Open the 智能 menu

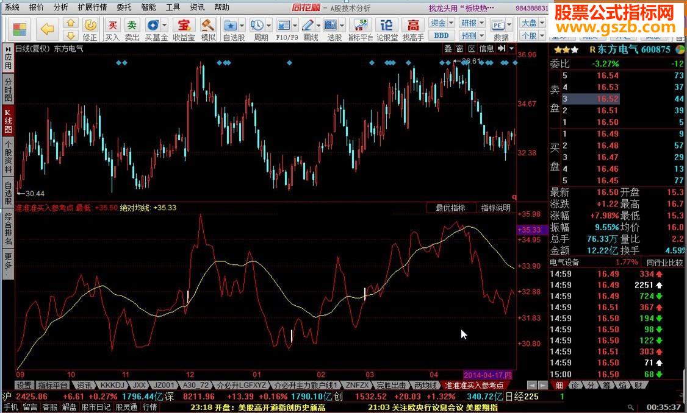click(x=148, y=7)
